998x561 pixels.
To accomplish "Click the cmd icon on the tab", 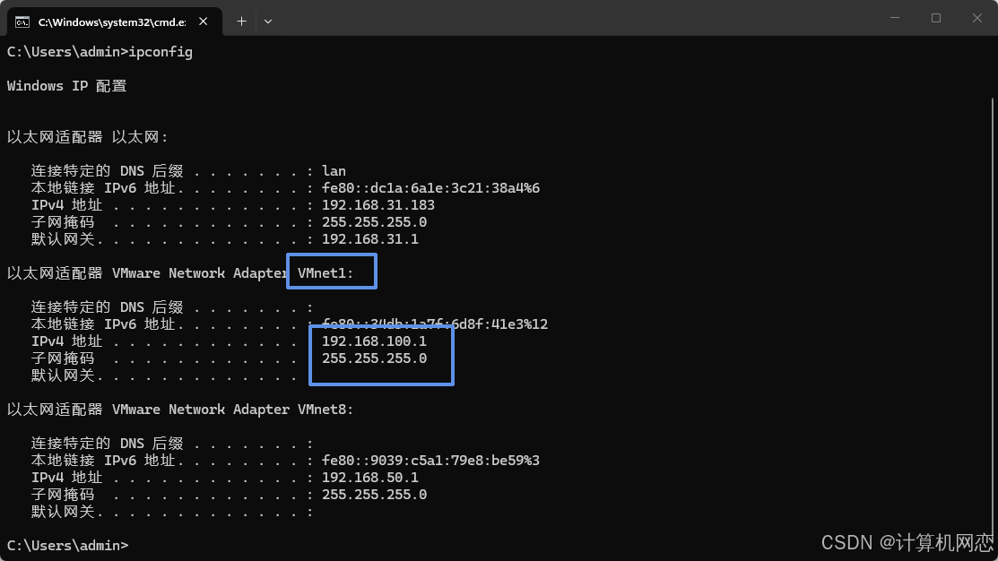I will [x=22, y=22].
